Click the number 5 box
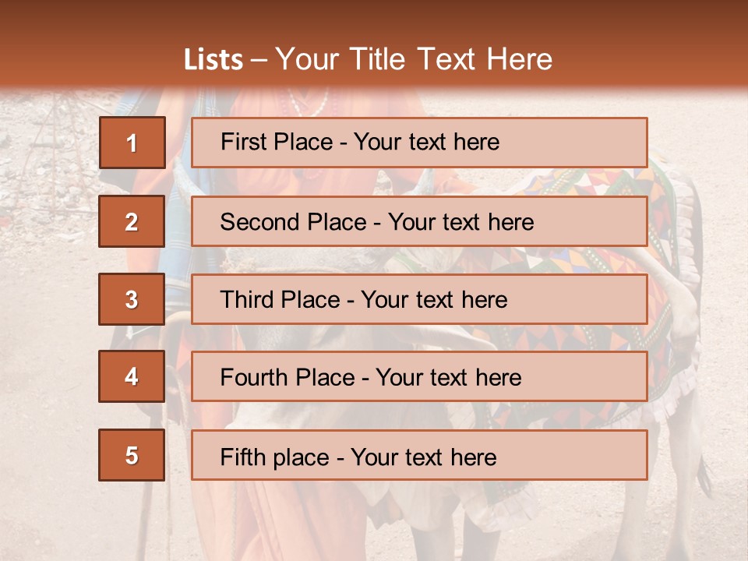This screenshot has height=561, width=748. tap(132, 455)
